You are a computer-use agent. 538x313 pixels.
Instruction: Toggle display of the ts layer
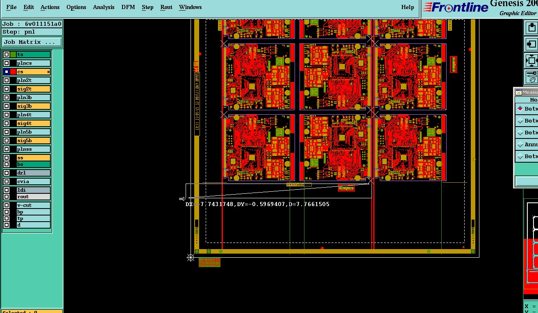[x=7, y=54]
